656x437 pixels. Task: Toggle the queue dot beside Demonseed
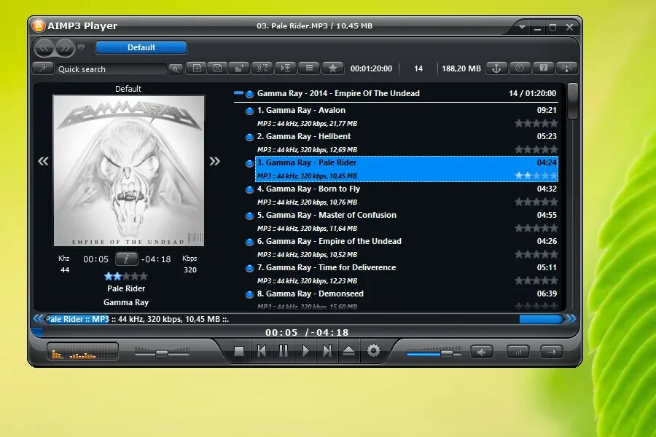(x=249, y=294)
